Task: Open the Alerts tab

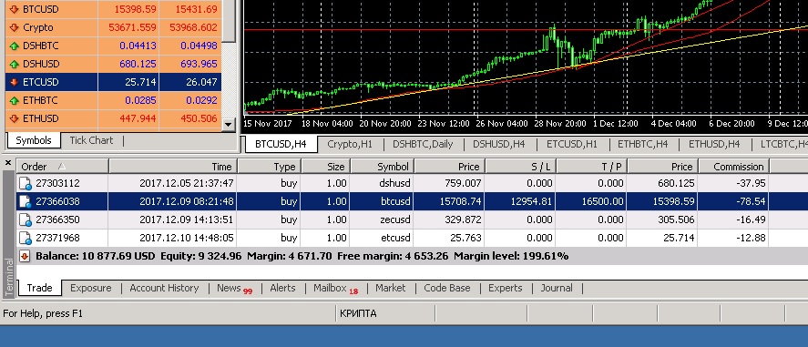Action: point(283,288)
